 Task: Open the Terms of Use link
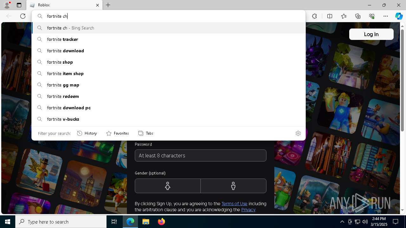[x=234, y=204]
